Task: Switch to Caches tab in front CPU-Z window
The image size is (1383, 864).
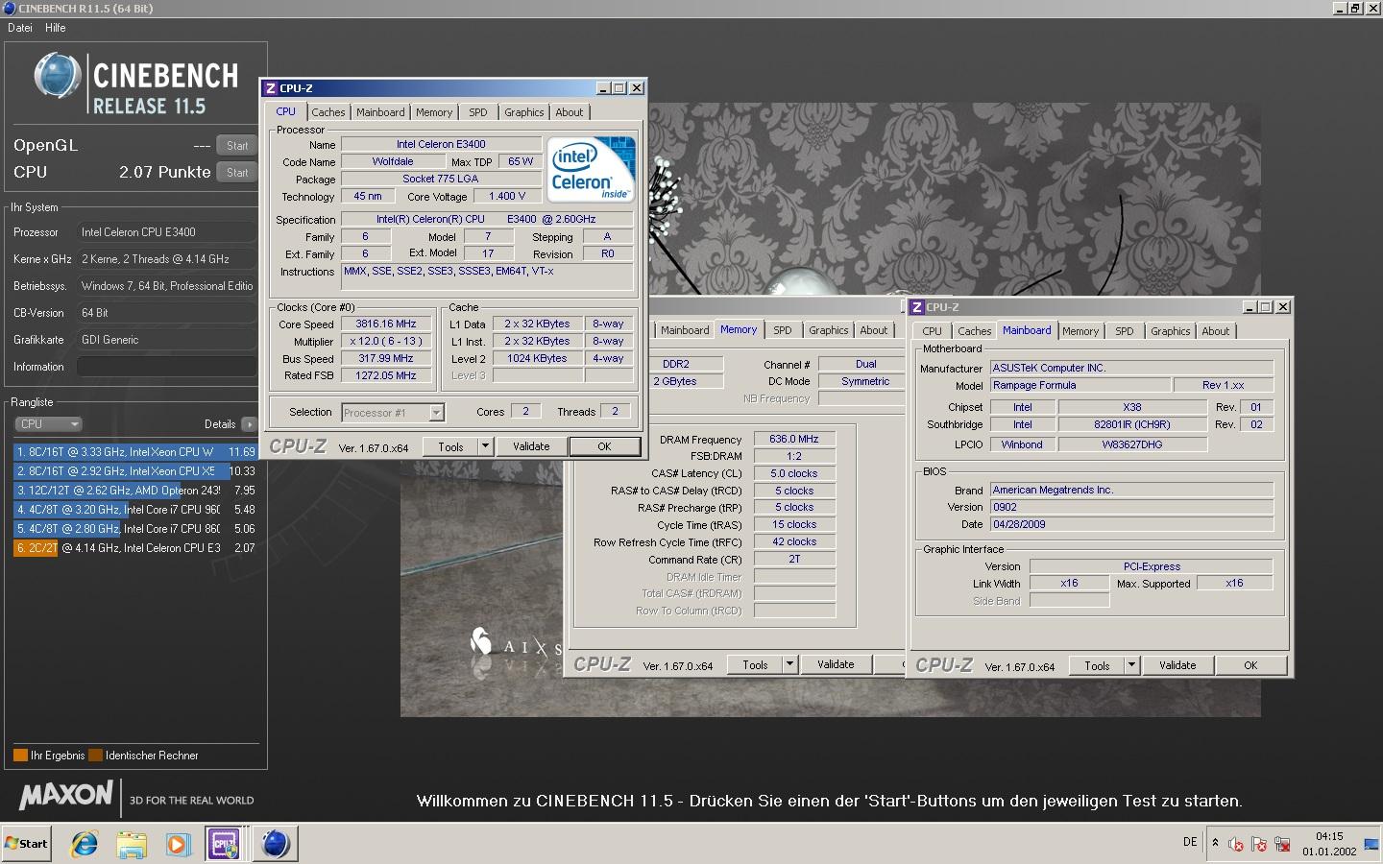Action: [328, 112]
